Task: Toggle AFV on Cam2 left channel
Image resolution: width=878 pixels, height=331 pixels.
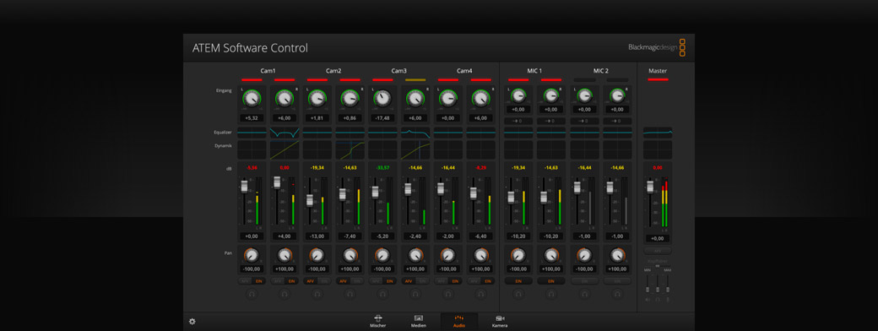Action: coord(311,280)
